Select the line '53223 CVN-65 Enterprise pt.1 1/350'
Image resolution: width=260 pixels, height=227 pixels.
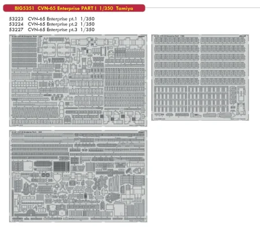coord(52,19)
